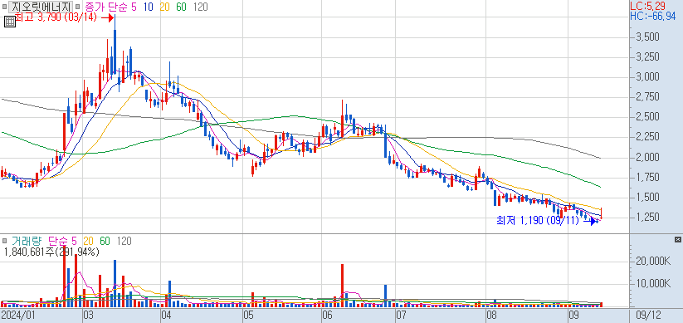The image size is (683, 323).
Task: Click the 3,250 price axis label
Action: coord(646,57)
